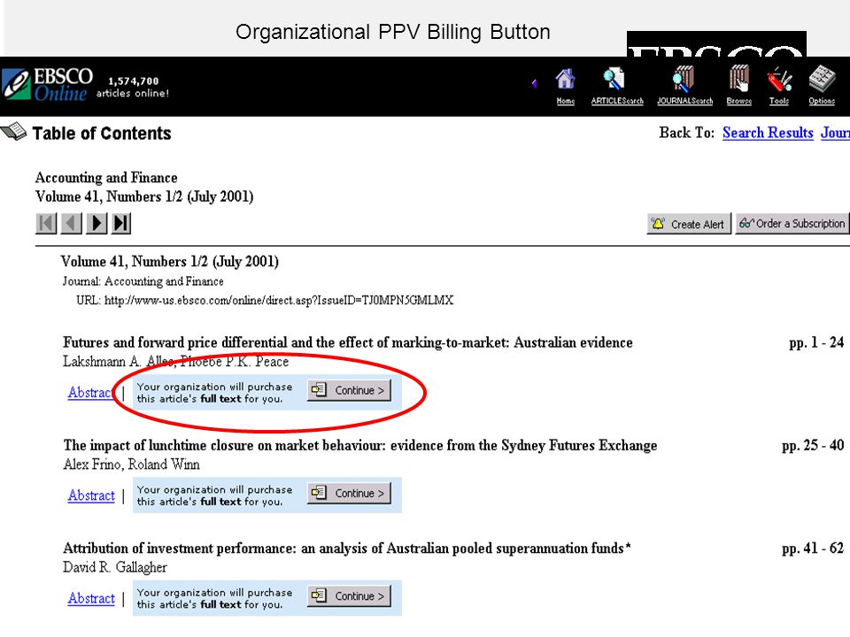Go to previous issue arrow button
Screen dimensions: 850x637
(71, 223)
